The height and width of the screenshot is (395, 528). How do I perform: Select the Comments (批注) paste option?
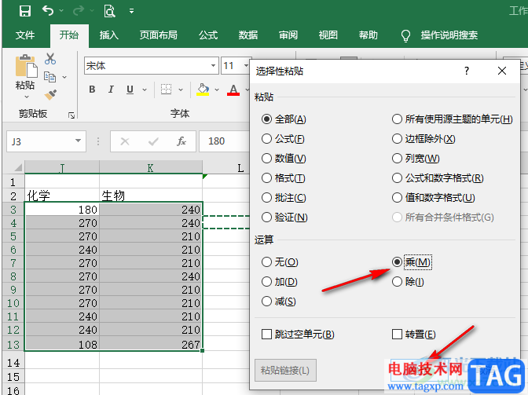(x=284, y=198)
